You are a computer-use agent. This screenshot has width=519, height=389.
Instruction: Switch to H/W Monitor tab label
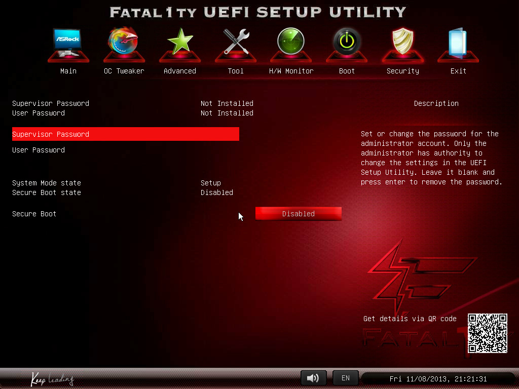click(x=291, y=71)
